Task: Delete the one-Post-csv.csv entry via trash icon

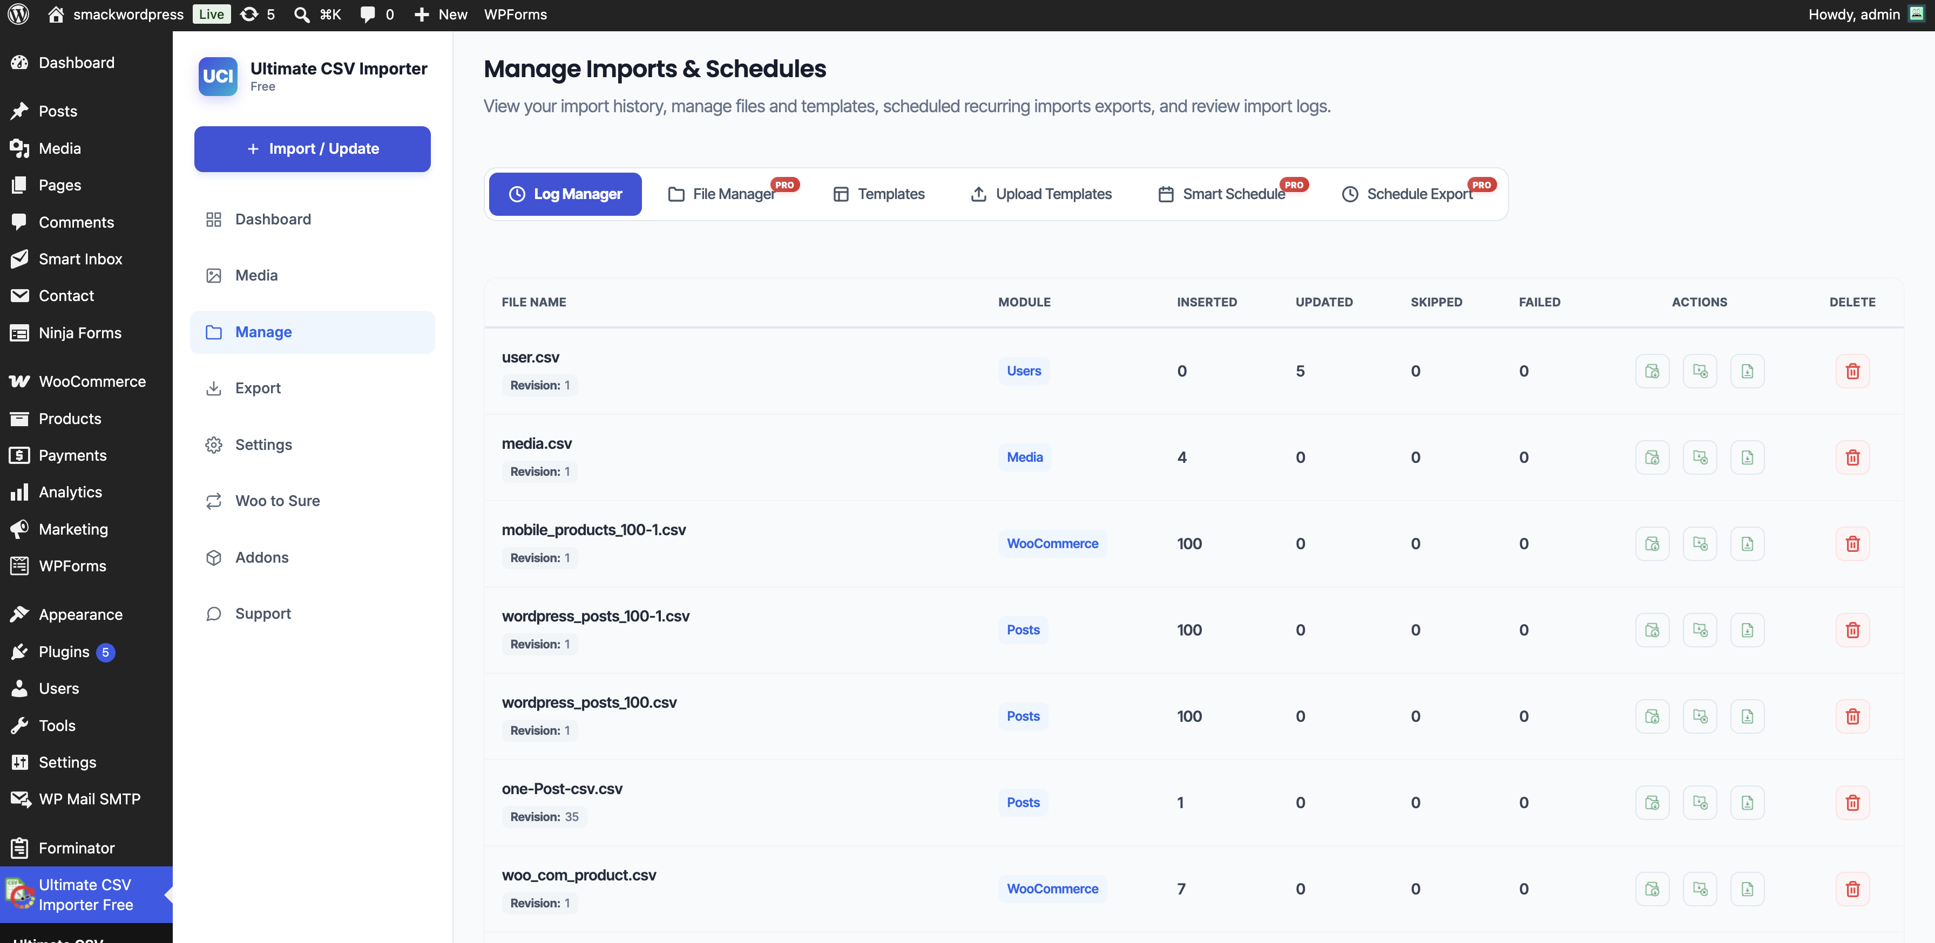Action: tap(1852, 803)
